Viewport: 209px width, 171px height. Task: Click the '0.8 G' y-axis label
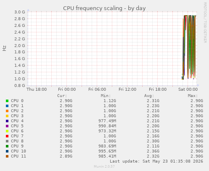pos(20,85)
